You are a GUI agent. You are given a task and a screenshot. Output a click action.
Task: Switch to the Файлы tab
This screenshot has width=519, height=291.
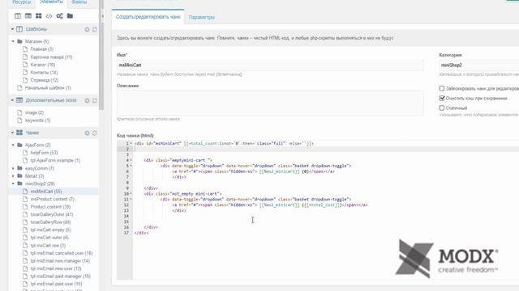[79, 2]
